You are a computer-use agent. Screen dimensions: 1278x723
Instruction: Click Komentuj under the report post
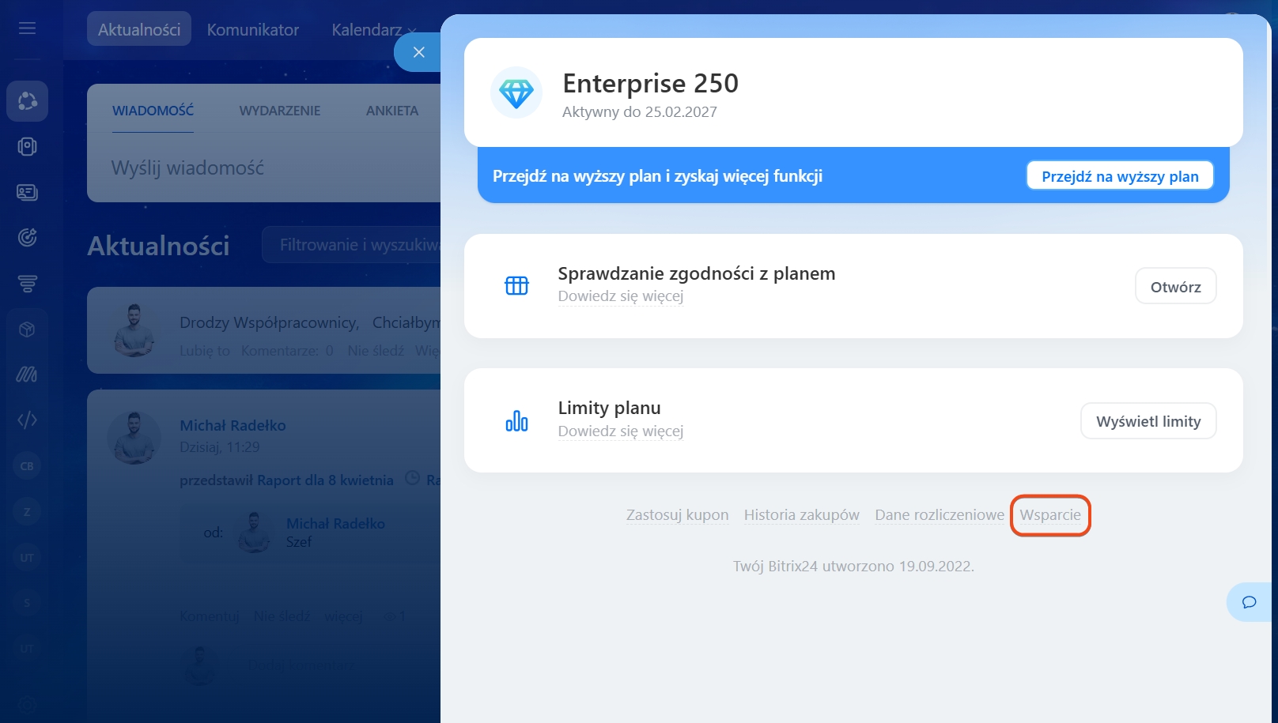[210, 616]
